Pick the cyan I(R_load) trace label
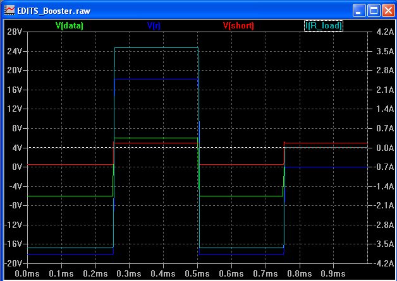This screenshot has height=281, width=397. click(323, 26)
